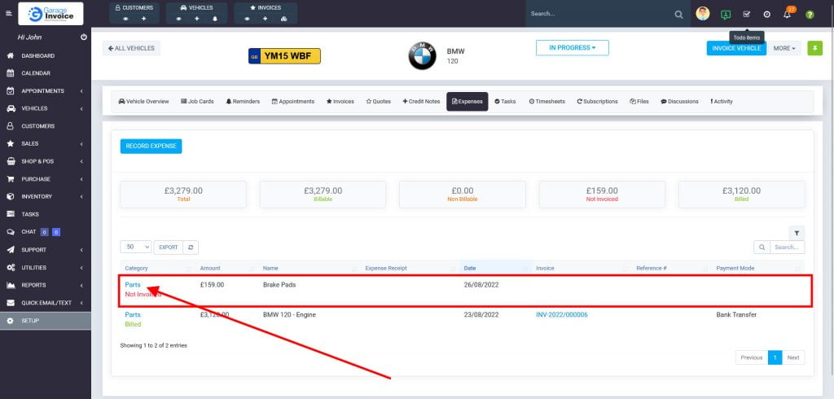
Task: Click the green pin icon button
Action: coord(814,48)
